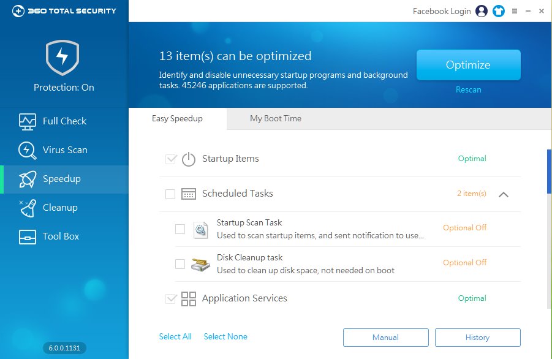Check the Startup Scan Task checkbox

pos(180,229)
